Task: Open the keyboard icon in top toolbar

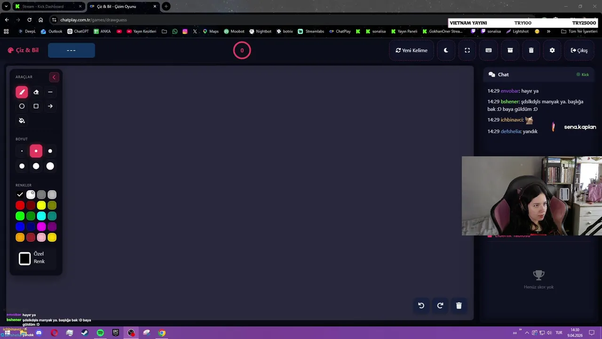Action: pos(489,50)
